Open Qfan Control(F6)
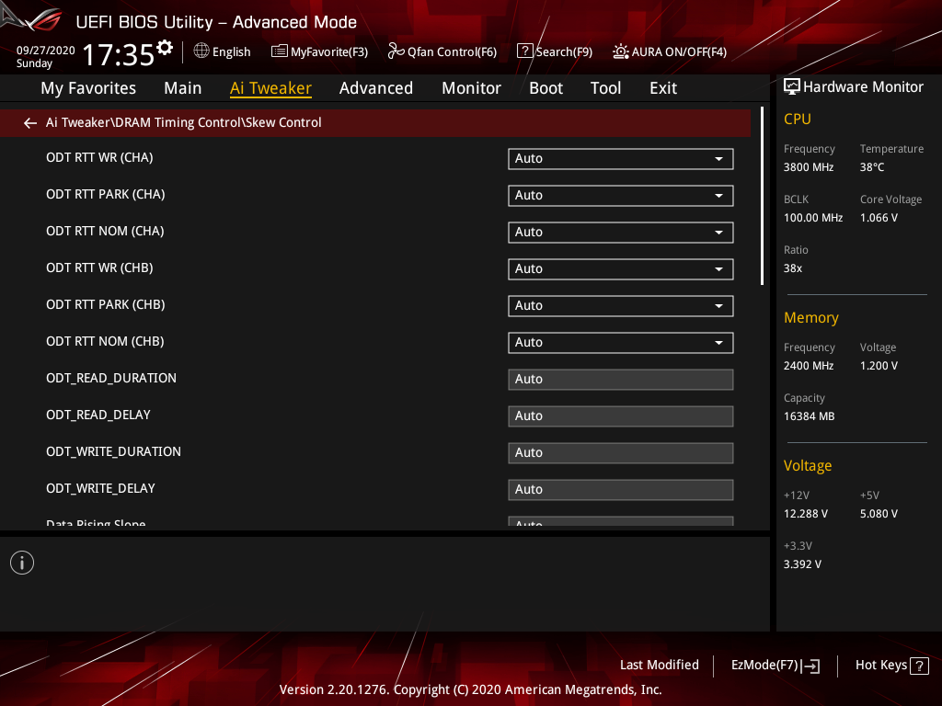The image size is (942, 706). (x=442, y=51)
